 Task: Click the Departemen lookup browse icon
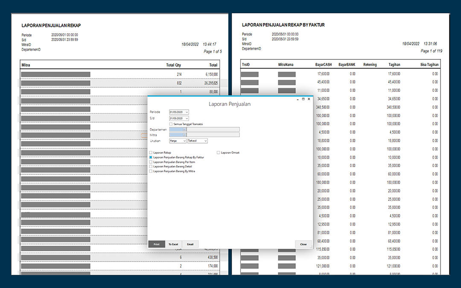pyautogui.click(x=185, y=129)
